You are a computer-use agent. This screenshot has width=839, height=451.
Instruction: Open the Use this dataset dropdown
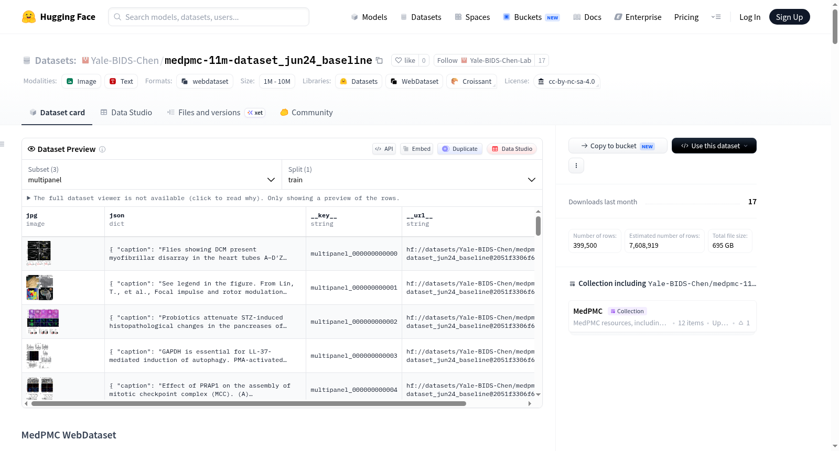714,146
